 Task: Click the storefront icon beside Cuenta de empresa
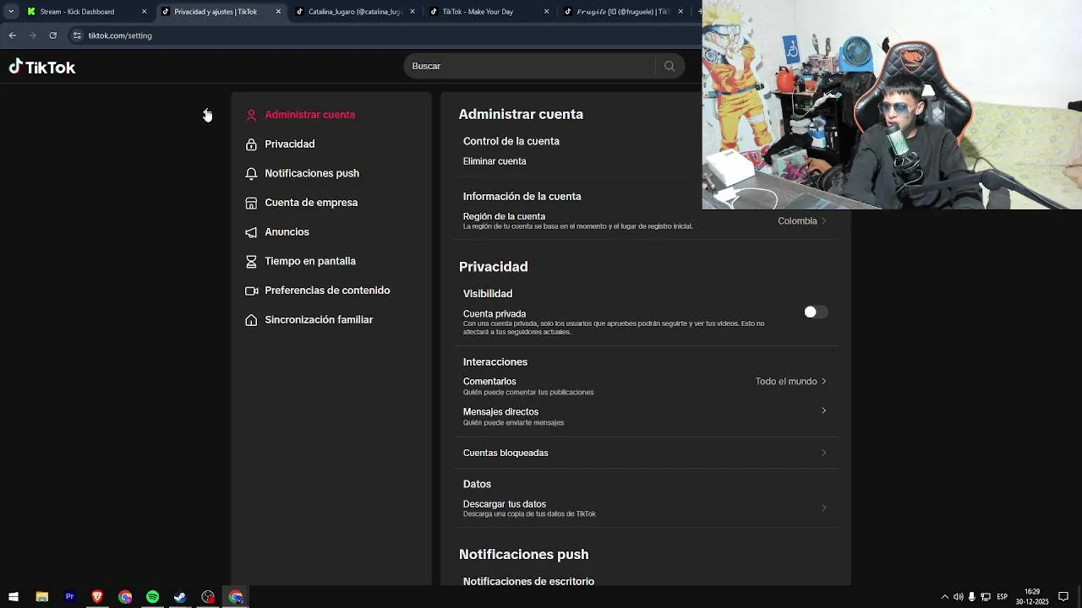251,203
